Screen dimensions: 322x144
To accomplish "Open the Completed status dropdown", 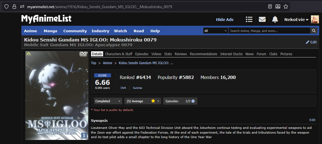I will click(108, 101).
